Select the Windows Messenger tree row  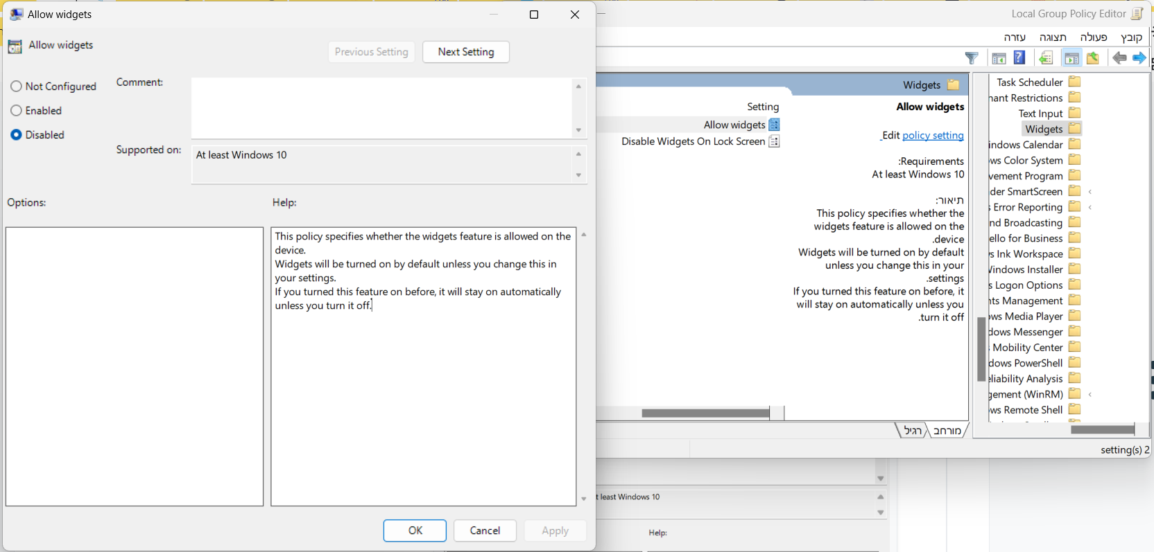tap(1035, 332)
